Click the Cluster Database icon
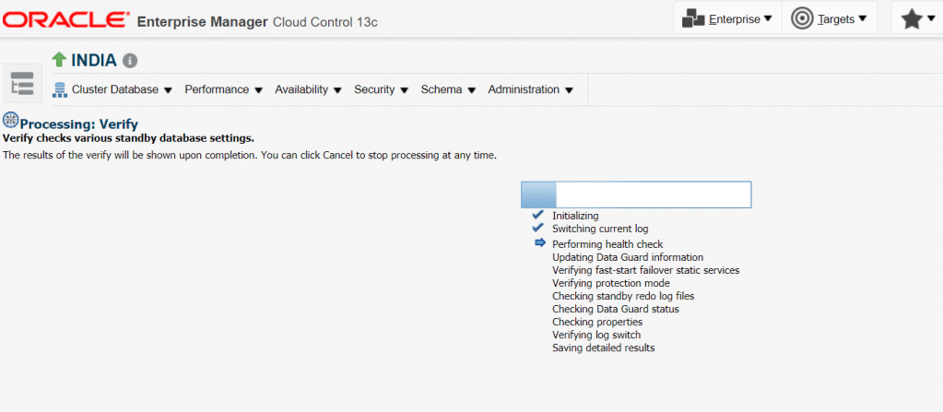Screen dimensions: 943x412 (61, 89)
